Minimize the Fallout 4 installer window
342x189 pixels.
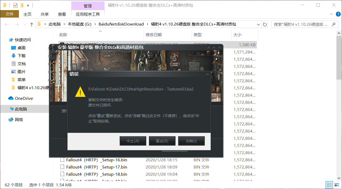tap(209, 47)
